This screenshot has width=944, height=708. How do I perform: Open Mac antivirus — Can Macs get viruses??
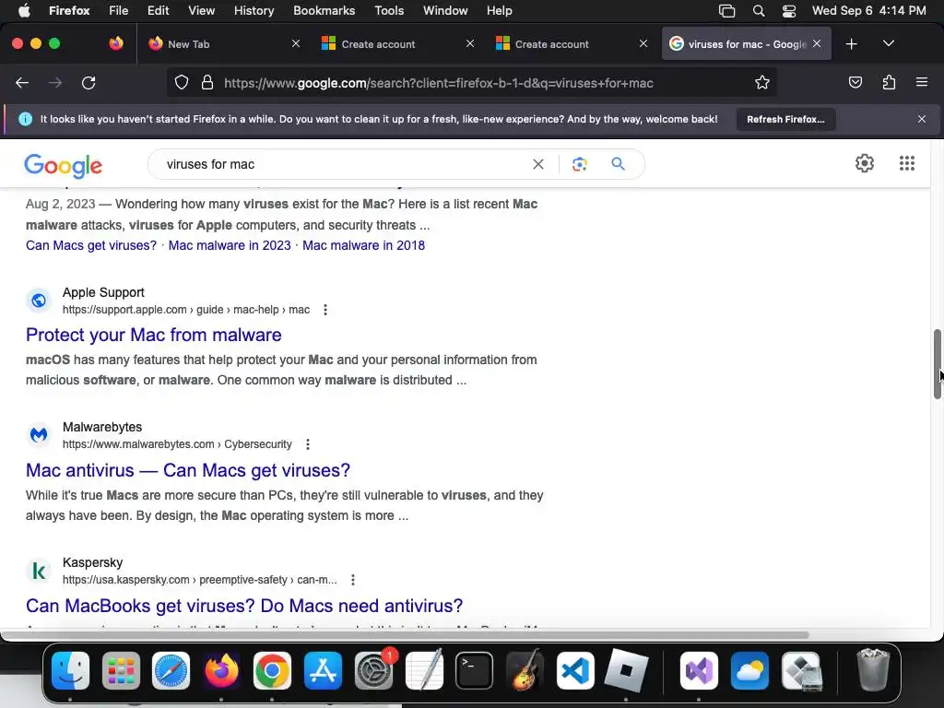click(x=188, y=470)
